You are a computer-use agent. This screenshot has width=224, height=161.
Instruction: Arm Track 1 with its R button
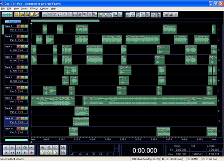click(18, 26)
